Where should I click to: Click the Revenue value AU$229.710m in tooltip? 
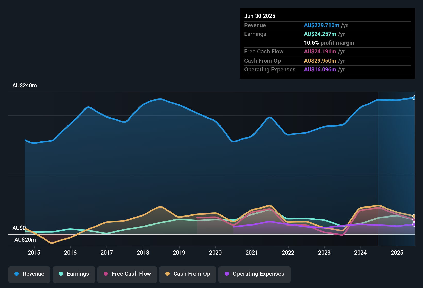point(322,25)
